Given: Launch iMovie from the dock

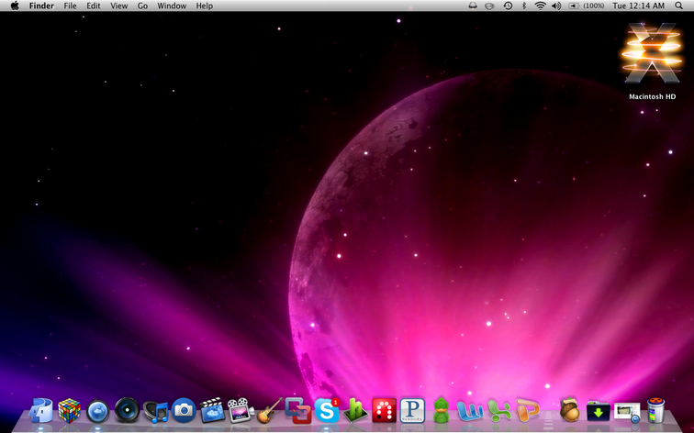Looking at the screenshot, I should 212,410.
